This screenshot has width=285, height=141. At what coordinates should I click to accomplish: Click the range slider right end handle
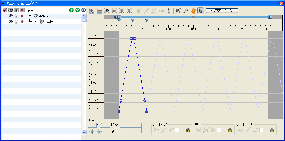(x=270, y=17)
